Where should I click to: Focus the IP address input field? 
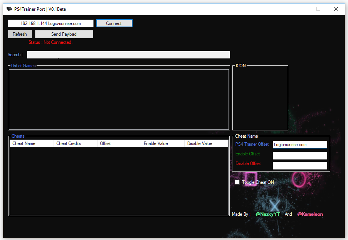50,23
